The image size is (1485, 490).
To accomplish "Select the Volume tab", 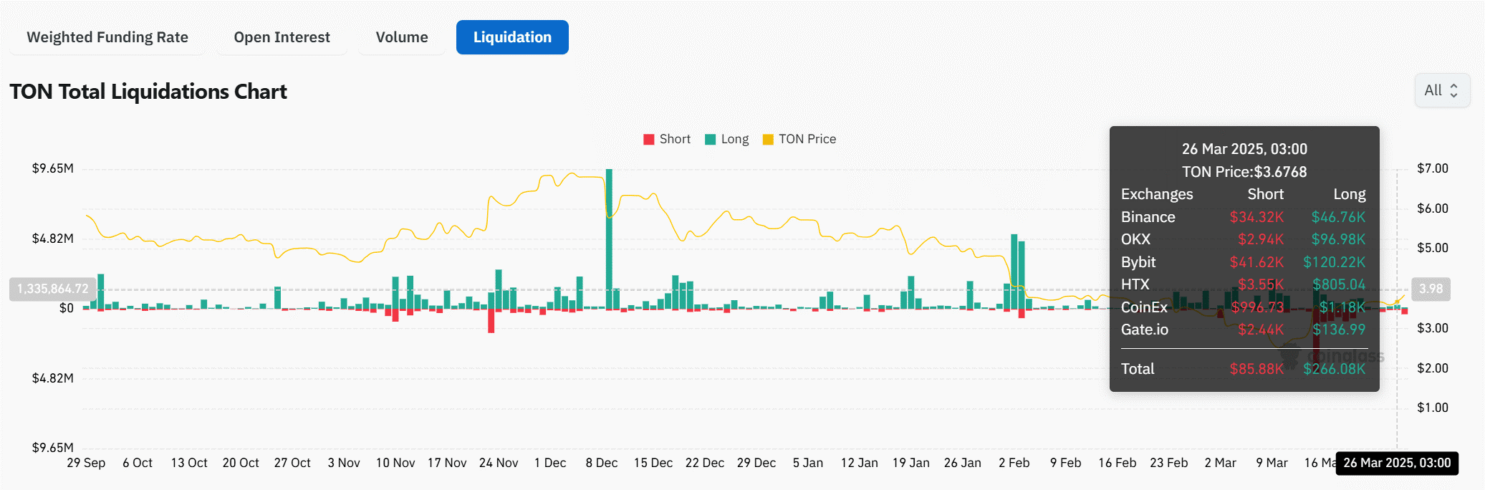I will 402,37.
